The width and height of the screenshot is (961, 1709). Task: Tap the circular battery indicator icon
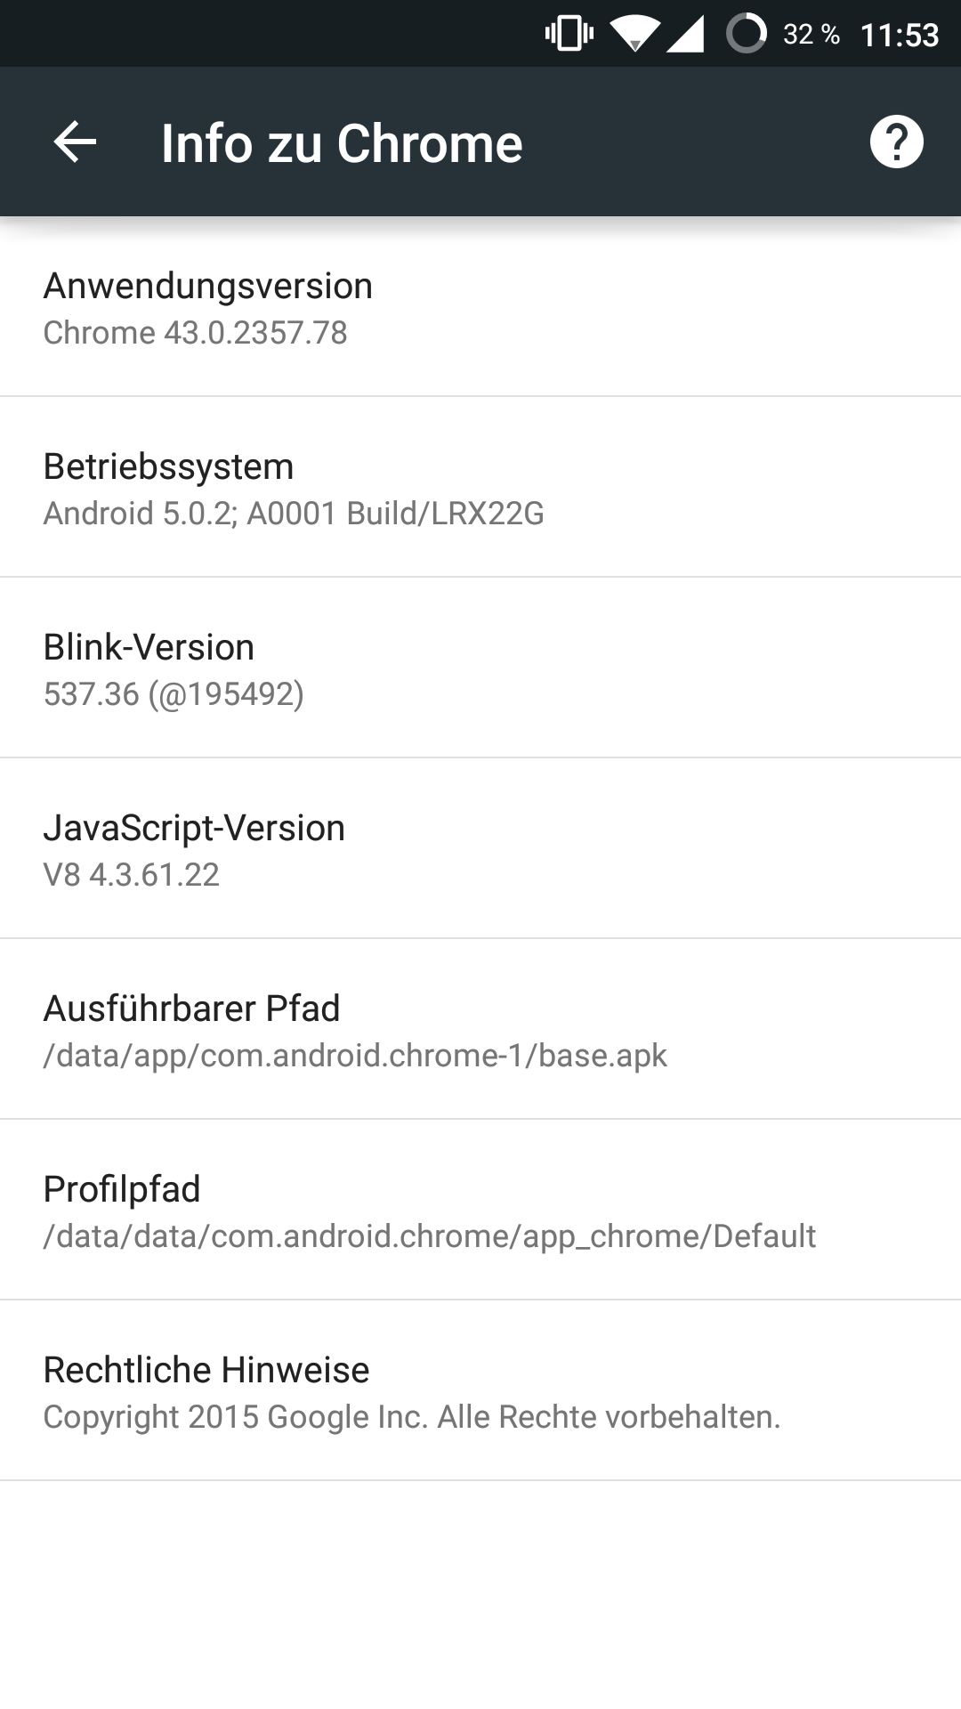coord(746,34)
